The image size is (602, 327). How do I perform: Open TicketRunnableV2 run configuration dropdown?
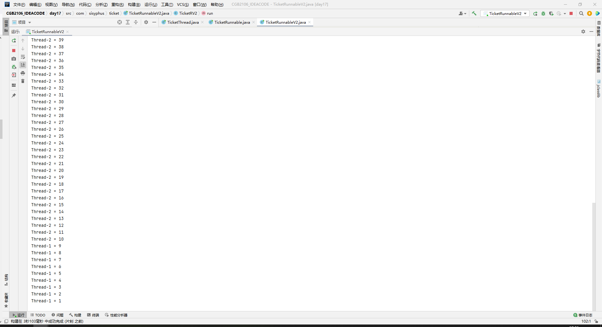(x=505, y=13)
